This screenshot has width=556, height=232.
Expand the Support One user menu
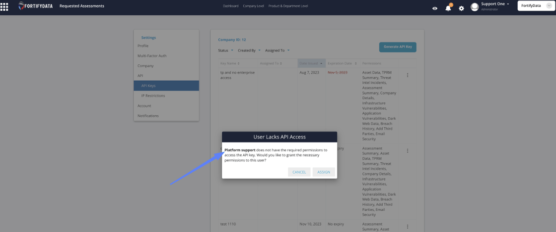click(495, 4)
